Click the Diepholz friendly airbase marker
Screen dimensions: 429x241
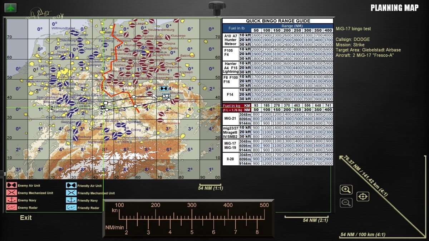pos(82,51)
